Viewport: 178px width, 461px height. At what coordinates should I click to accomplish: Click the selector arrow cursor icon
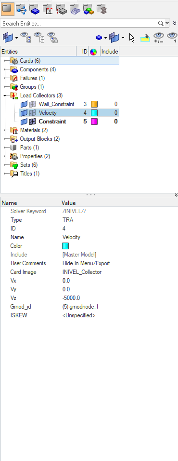tap(132, 38)
